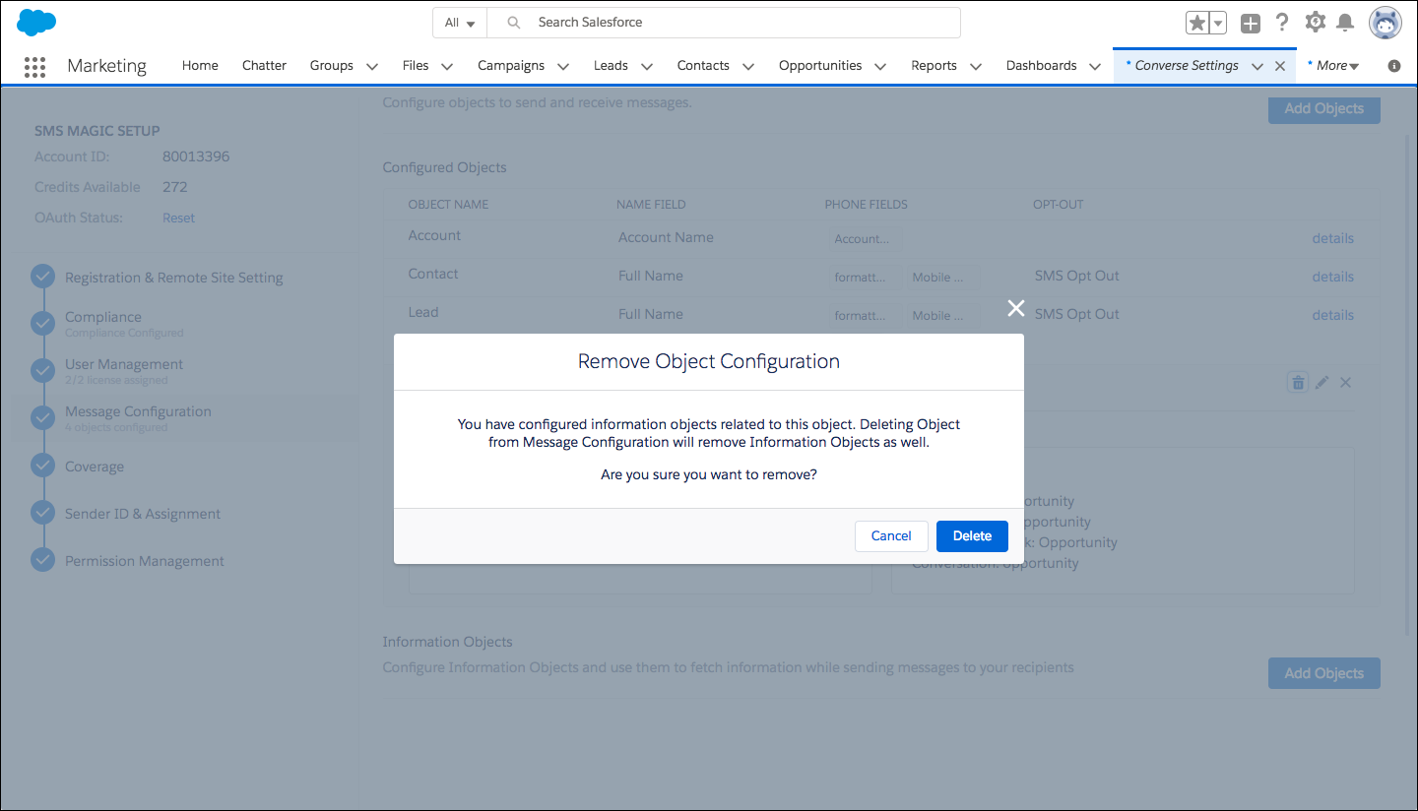The image size is (1418, 811).
Task: Select the Message Configuration setup step
Action: click(138, 411)
